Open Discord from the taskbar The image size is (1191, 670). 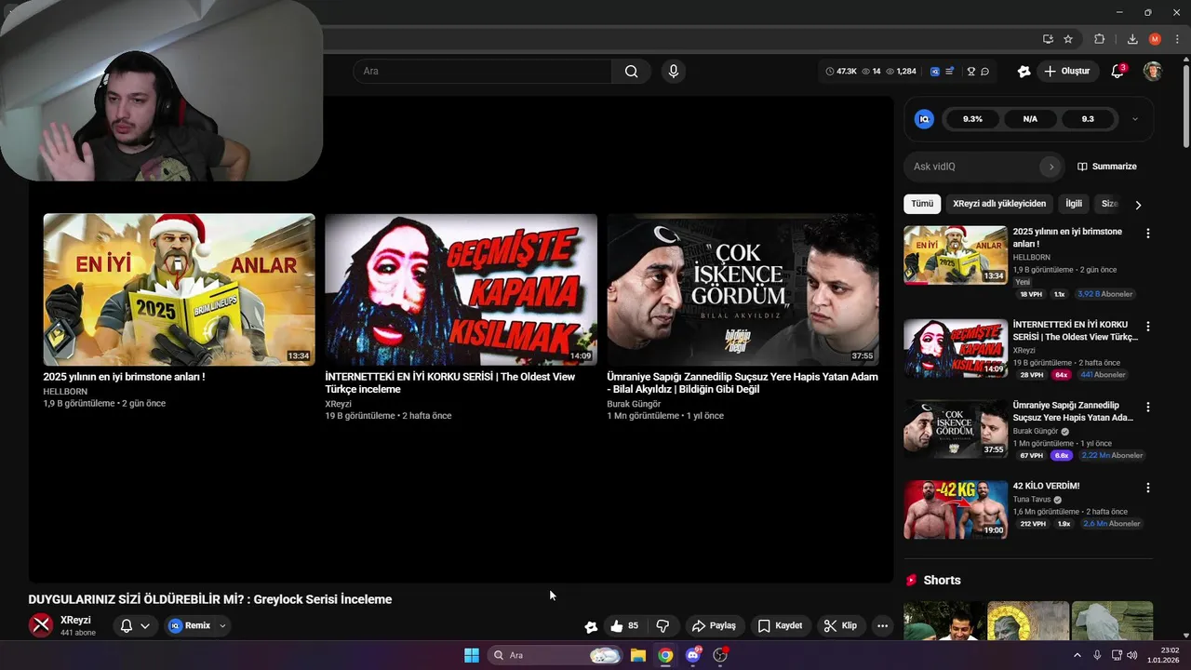692,655
